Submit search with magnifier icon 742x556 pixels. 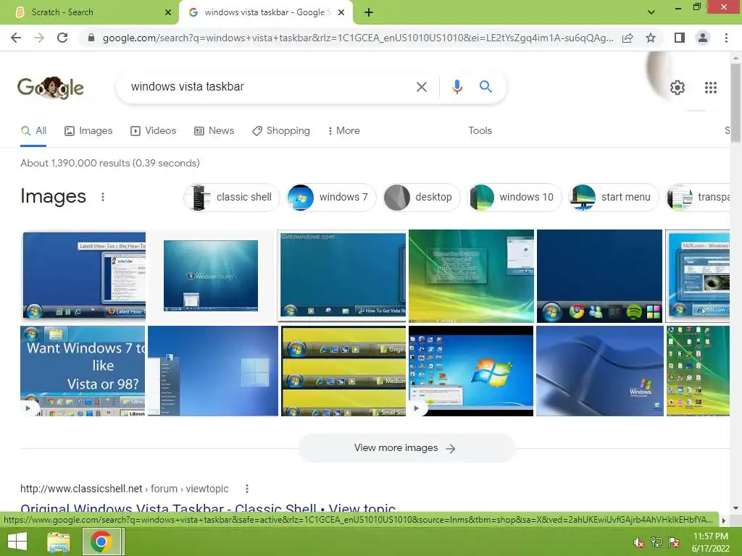485,87
